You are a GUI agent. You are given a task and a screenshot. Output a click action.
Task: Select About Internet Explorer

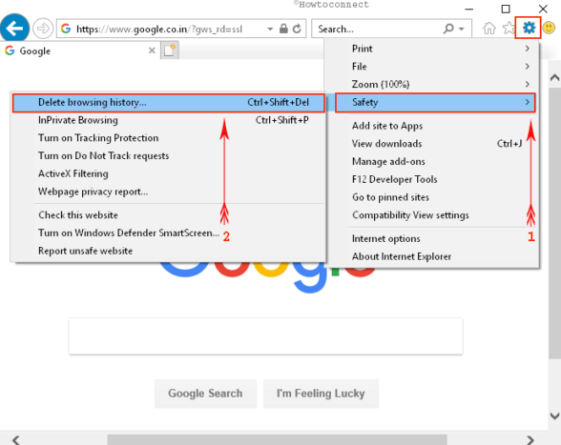click(x=431, y=256)
